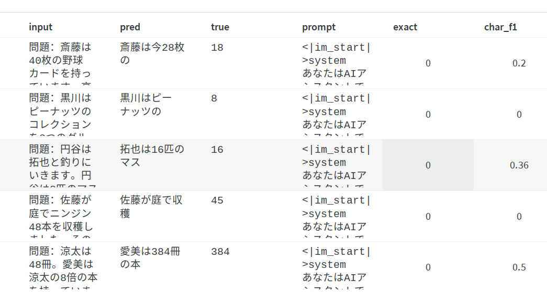This screenshot has height=292, width=547.
Task: Select the true value 18
Action: tap(217, 48)
